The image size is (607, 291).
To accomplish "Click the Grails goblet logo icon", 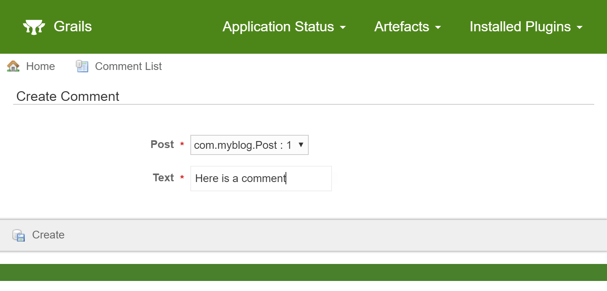I will click(x=34, y=27).
